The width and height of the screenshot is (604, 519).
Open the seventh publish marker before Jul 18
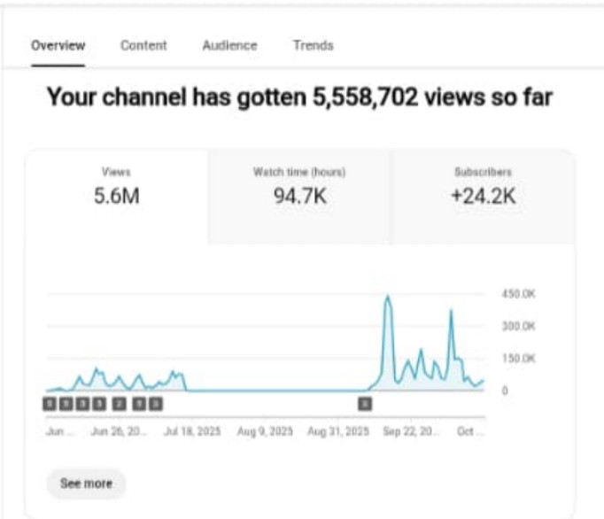click(x=156, y=404)
